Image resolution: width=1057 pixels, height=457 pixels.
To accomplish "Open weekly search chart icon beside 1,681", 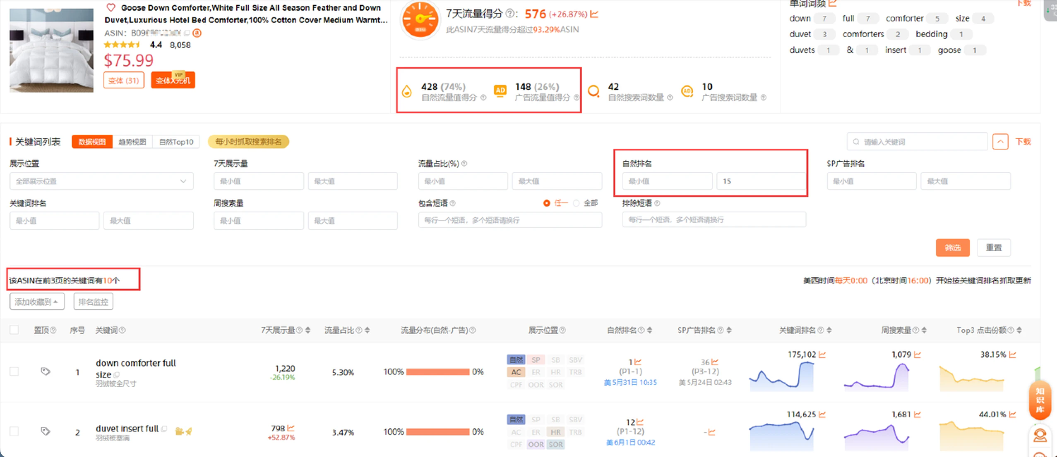I will [x=918, y=414].
